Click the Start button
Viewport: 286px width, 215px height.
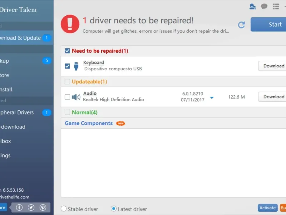tap(268, 24)
